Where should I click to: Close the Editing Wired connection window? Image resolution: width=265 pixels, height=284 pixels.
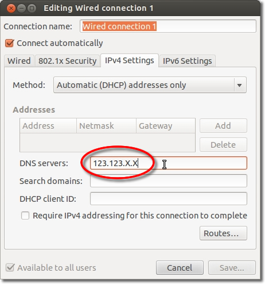pos(11,9)
